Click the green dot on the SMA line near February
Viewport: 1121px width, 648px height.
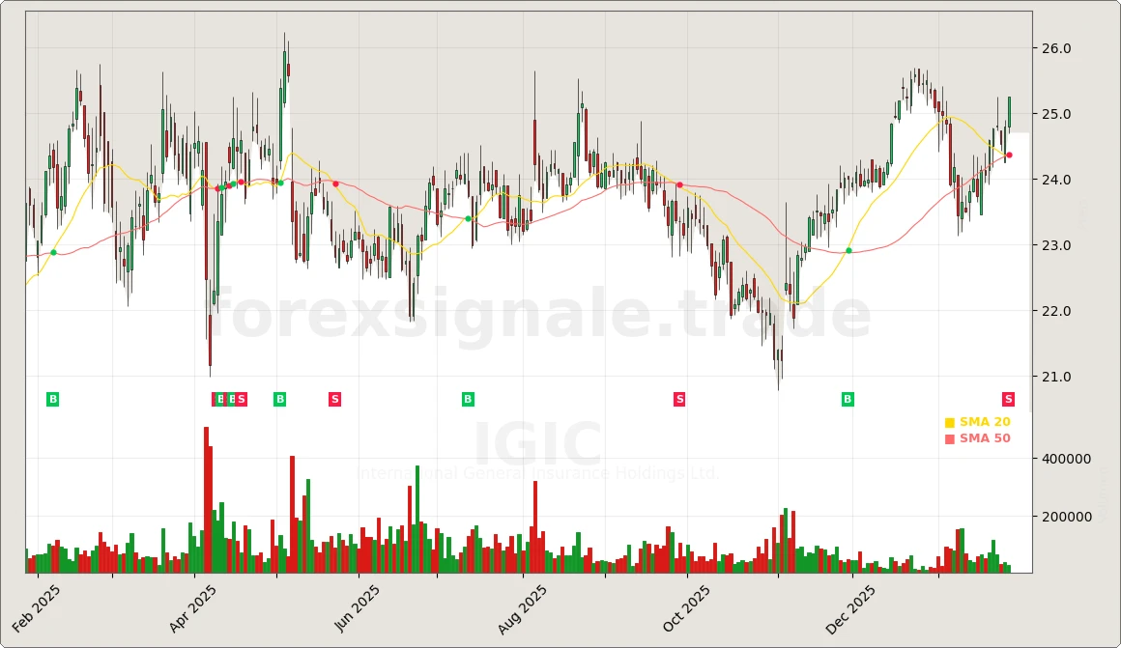(x=53, y=250)
